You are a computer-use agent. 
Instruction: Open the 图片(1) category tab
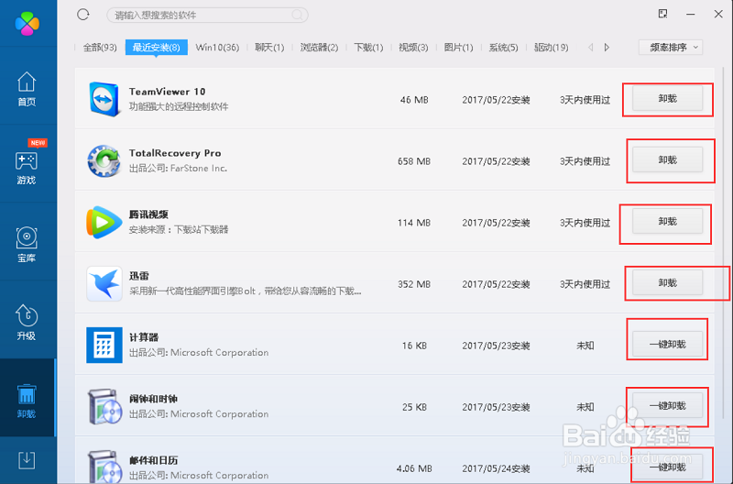[459, 48]
